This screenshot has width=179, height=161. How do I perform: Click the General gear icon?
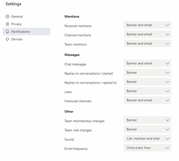pos(7,17)
